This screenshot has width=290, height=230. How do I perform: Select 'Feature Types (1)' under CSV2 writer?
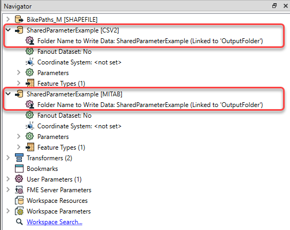61,84
